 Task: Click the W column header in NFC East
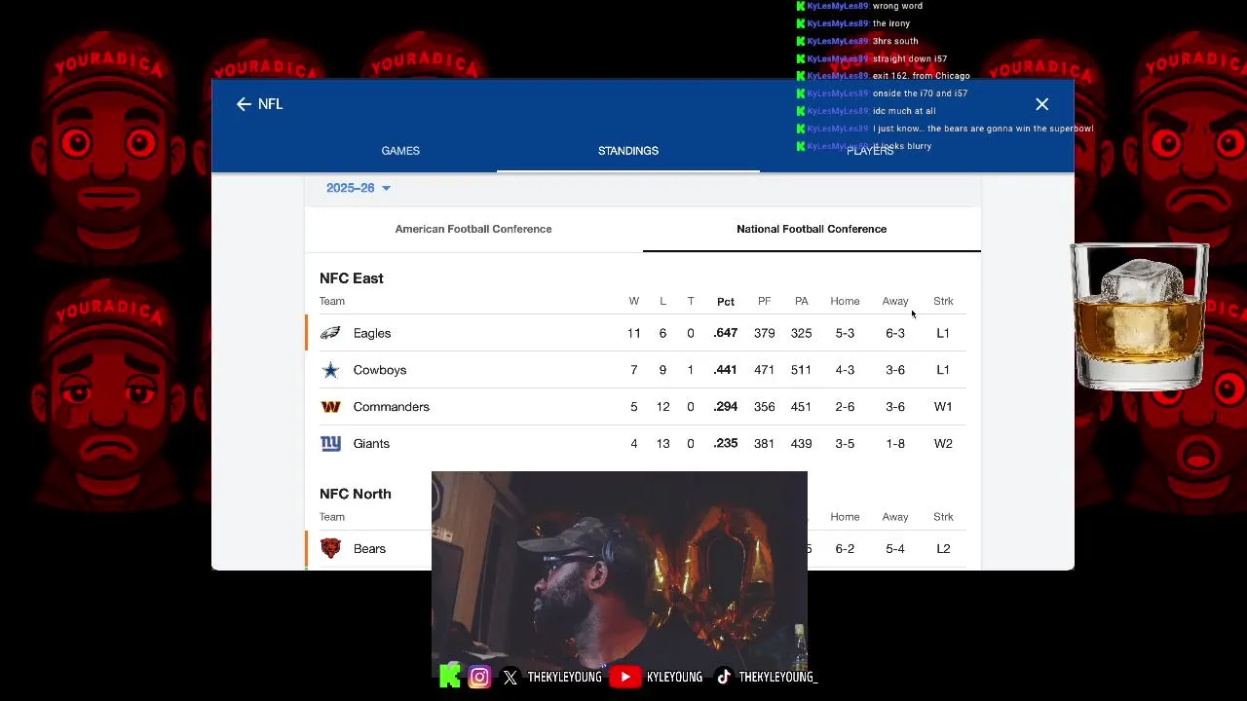click(634, 302)
